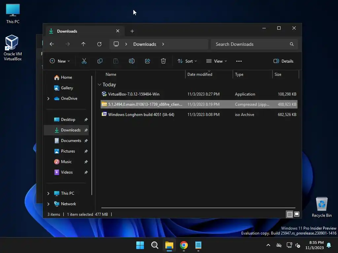338x253 pixels.
Task: Close the Downloads tab
Action: click(x=118, y=31)
